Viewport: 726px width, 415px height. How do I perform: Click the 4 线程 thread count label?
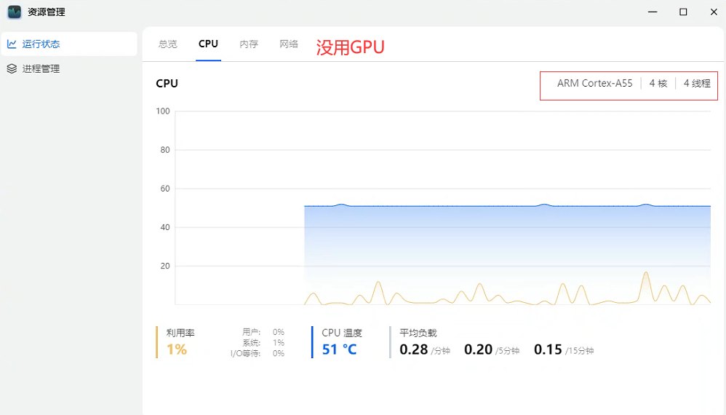point(697,84)
